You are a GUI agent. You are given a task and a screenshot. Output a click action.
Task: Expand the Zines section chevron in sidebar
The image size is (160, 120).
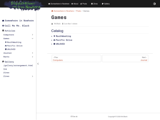33,76
